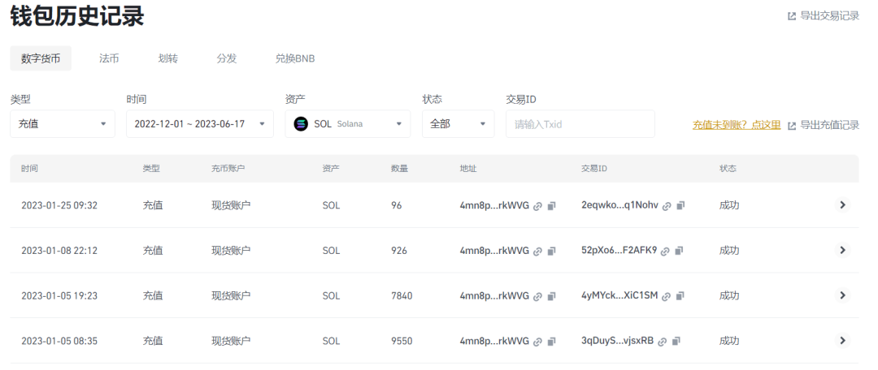878x370 pixels.
Task: Copy transaction ID 3qDuyS...vjsxRB
Action: (x=676, y=341)
